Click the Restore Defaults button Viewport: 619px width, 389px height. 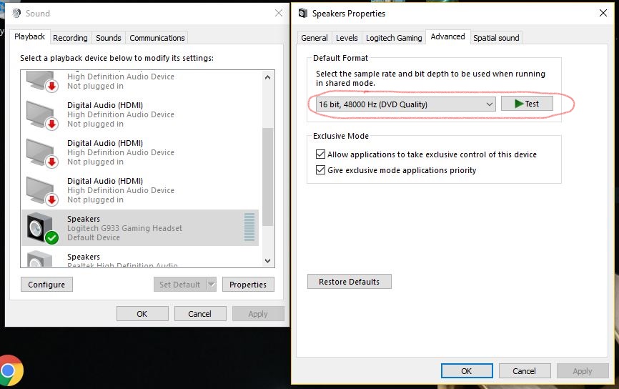tap(349, 282)
